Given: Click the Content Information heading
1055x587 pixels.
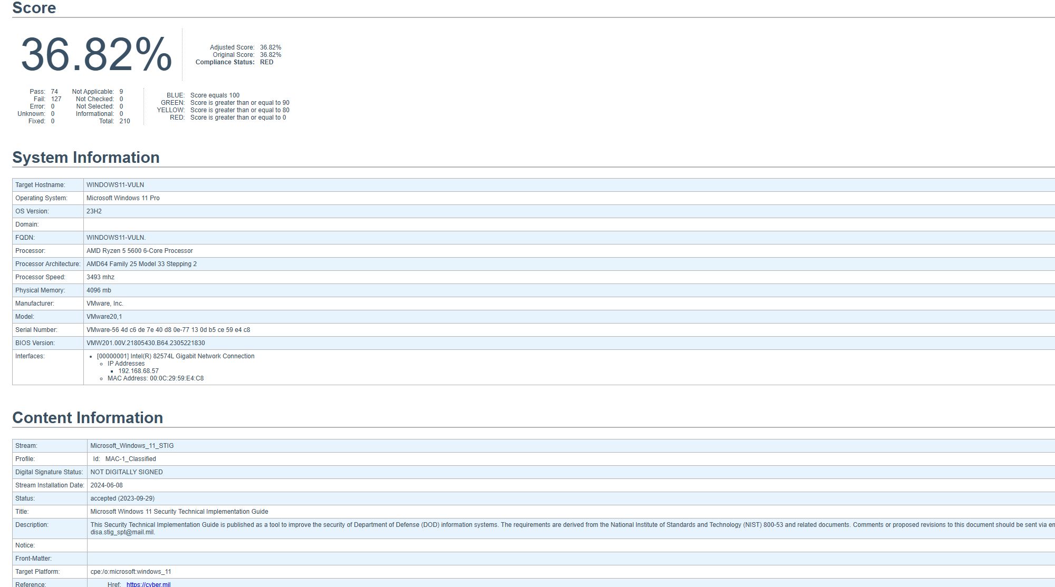Looking at the screenshot, I should 88,417.
